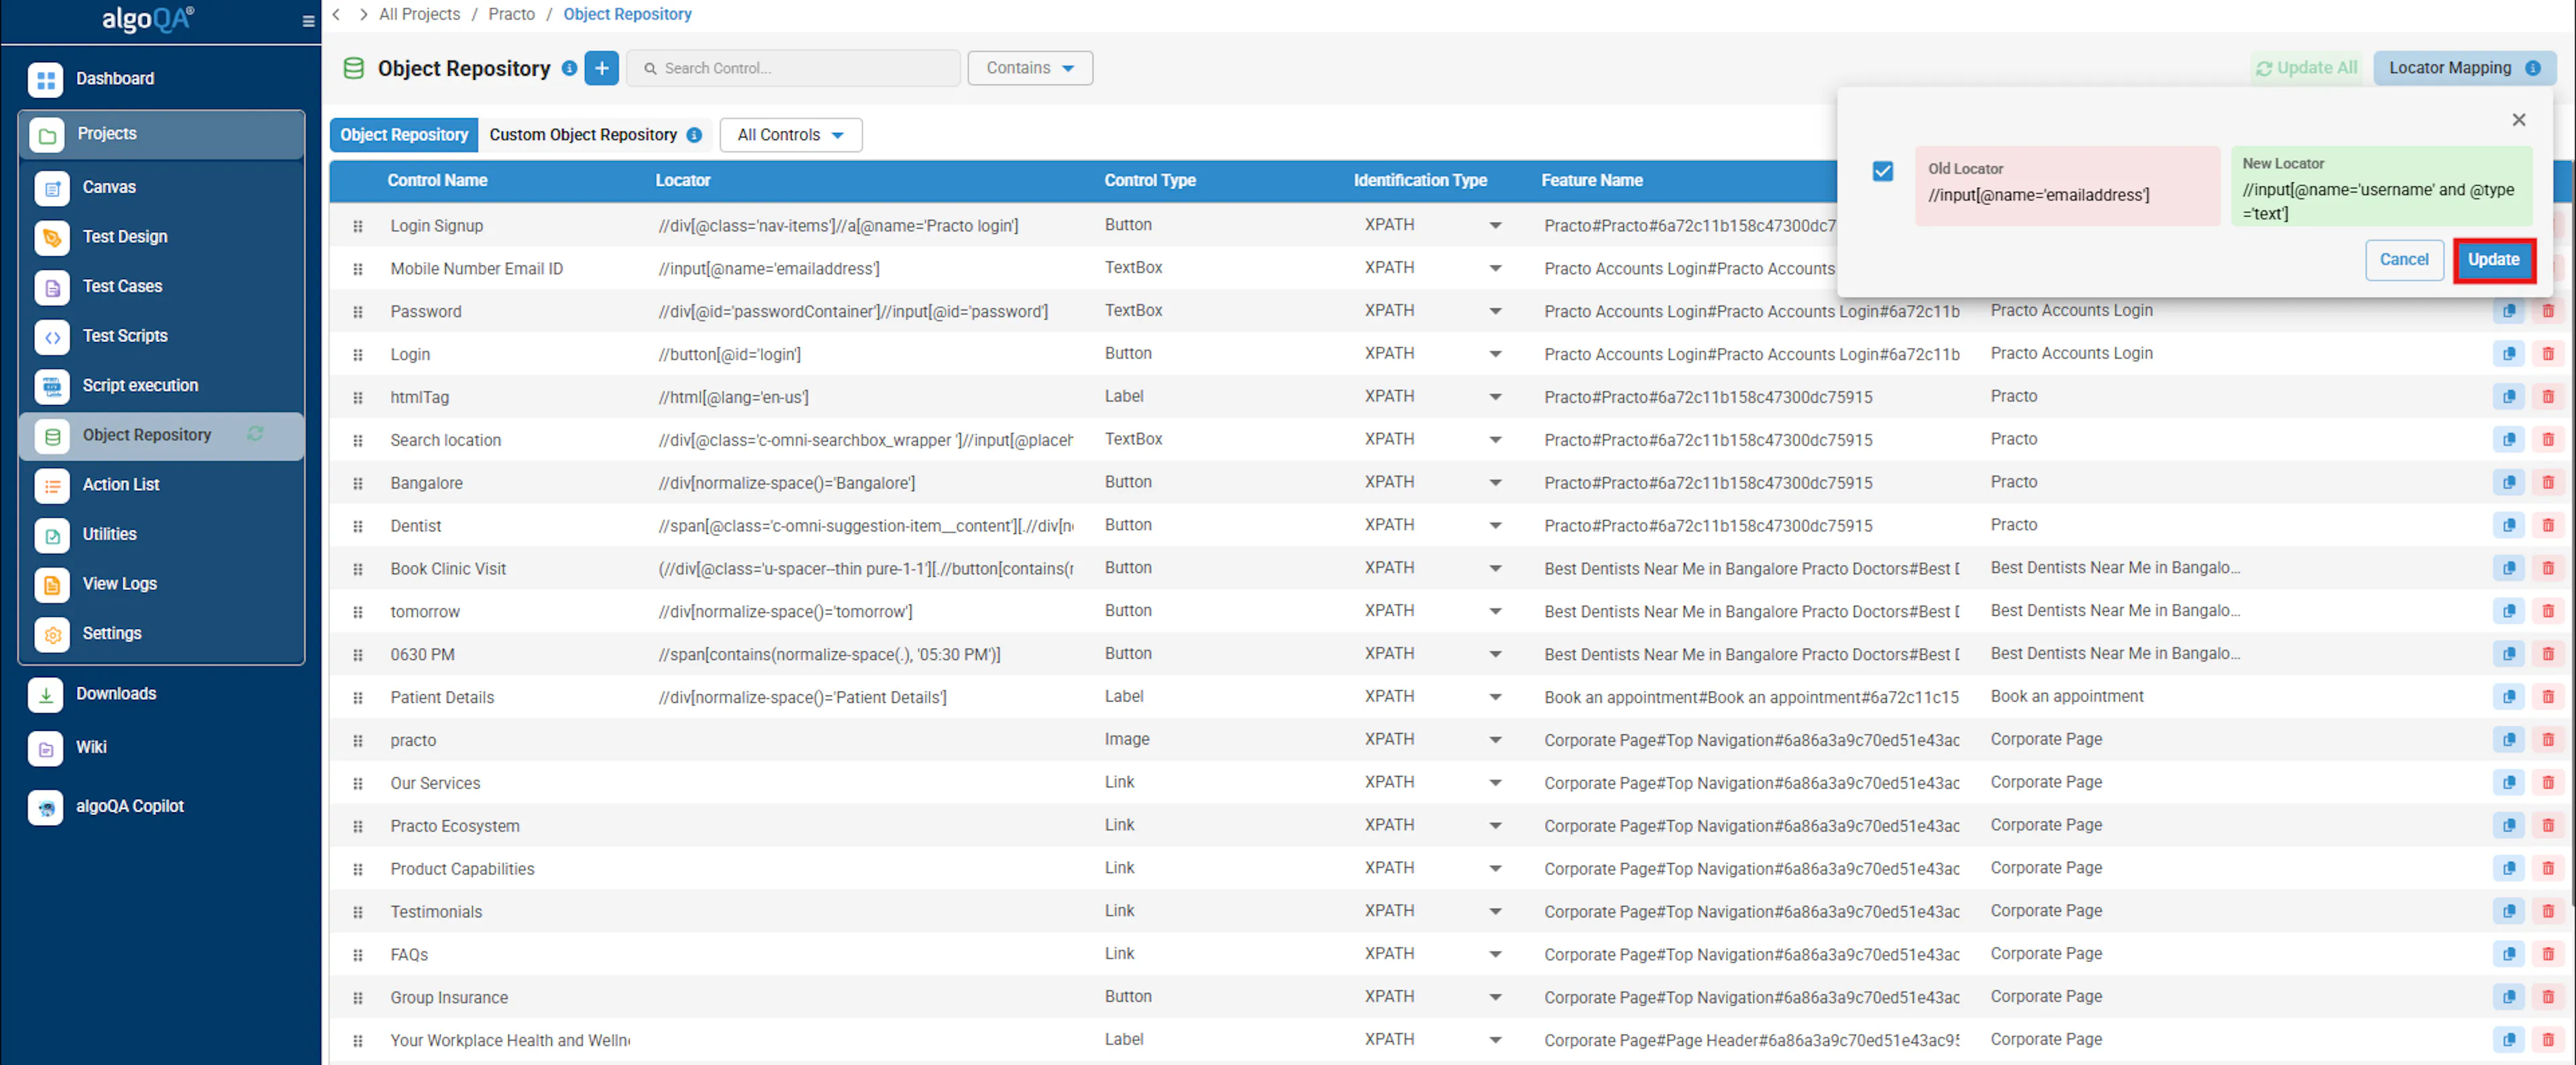Toggle the hamburger sidebar collapse icon

[308, 21]
